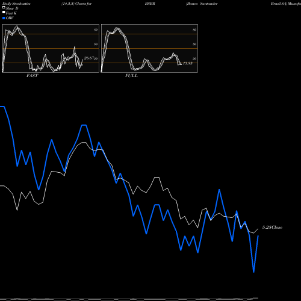Click the '(14,3,3) Charts for' text
Screen dimensions: 301x301
click(76, 4)
